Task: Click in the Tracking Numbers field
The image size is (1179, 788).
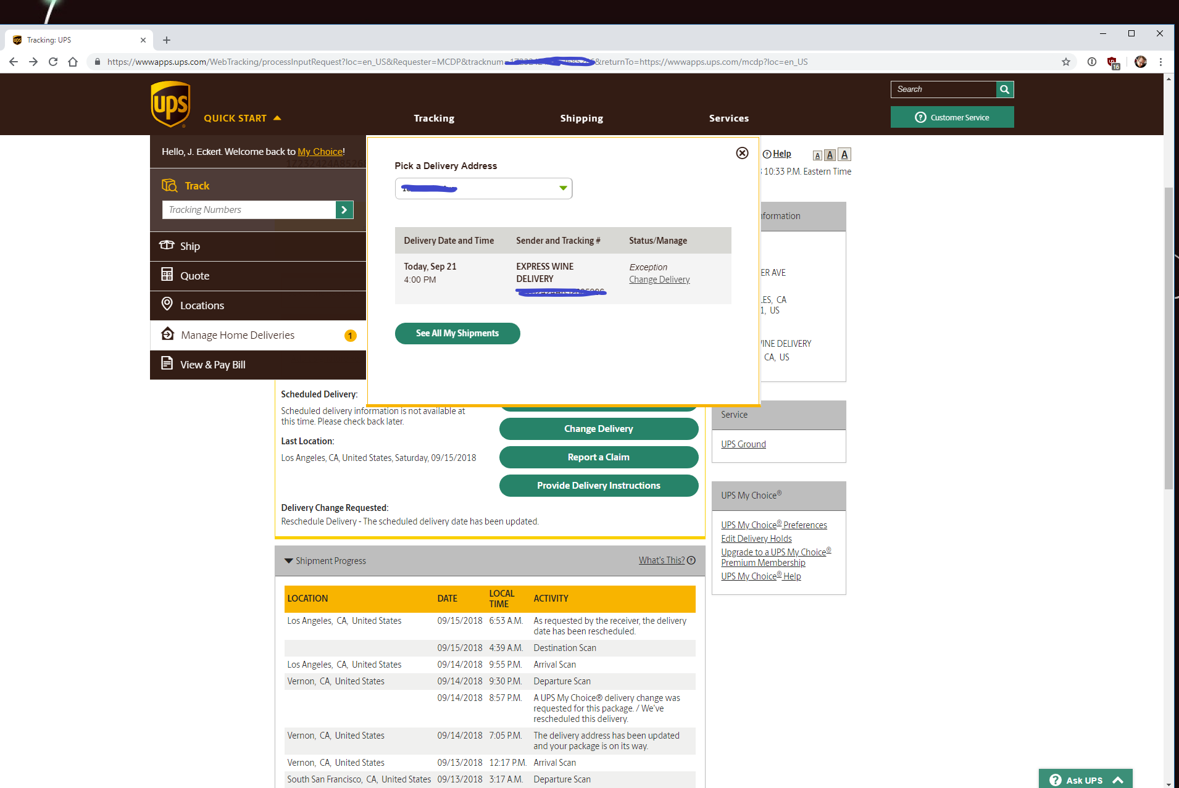Action: pos(249,210)
